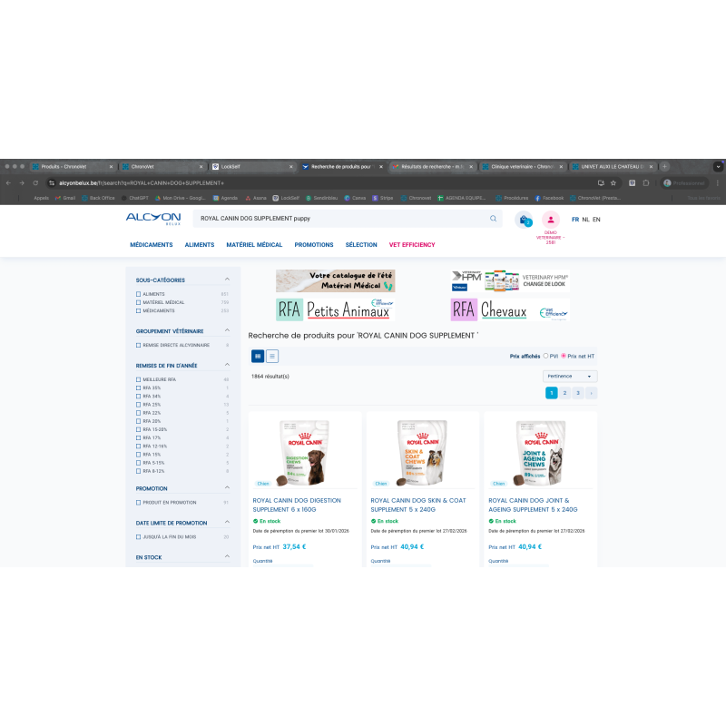Check the ALIMENTS sub-category checkbox
Viewport: 726px width, 726px height.
pyautogui.click(x=138, y=294)
